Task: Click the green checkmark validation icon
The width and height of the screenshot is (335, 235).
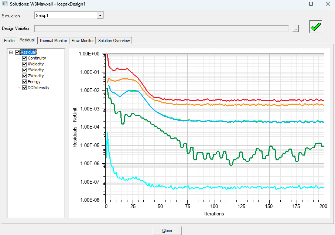Action: coord(315,27)
